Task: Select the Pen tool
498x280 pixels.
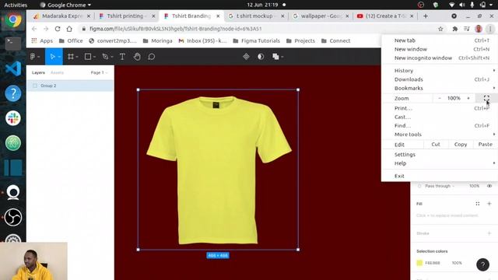Action: pyautogui.click(x=105, y=57)
